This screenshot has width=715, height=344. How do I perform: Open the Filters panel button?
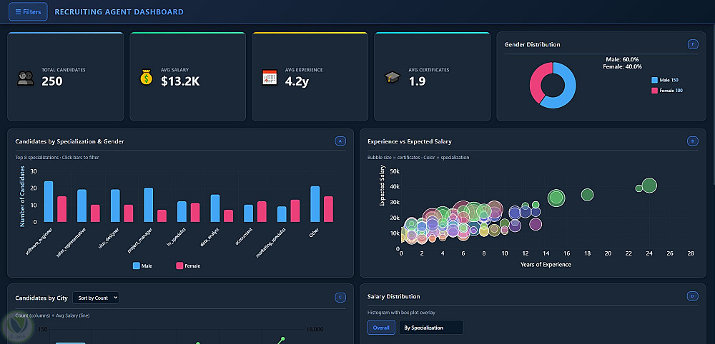tap(28, 12)
